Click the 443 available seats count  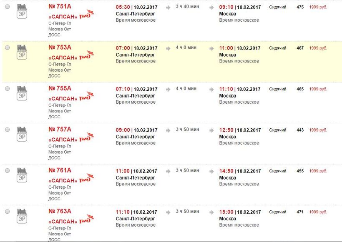[300, 130]
